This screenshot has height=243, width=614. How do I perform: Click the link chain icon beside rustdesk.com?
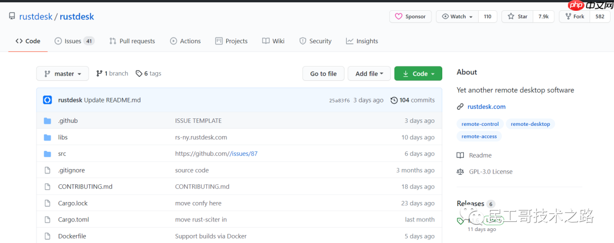(460, 106)
